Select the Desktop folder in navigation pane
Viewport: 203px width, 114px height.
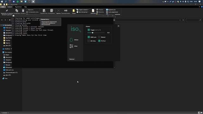click(x=7, y=41)
